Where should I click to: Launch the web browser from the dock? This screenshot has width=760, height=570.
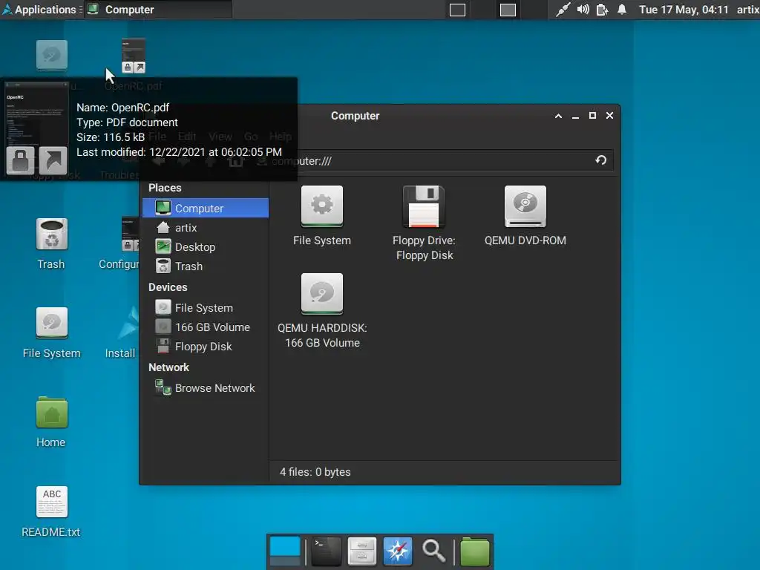coord(398,551)
